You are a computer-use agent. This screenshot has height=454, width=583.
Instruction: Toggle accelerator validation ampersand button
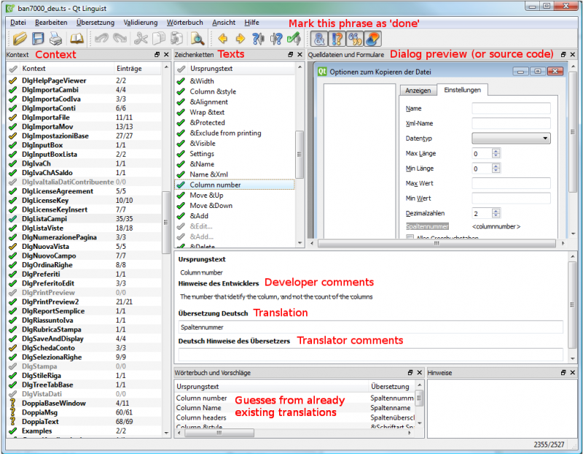click(x=319, y=39)
